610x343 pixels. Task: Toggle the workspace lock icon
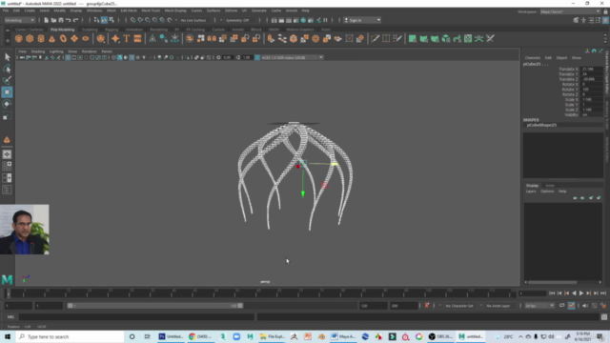point(606,11)
